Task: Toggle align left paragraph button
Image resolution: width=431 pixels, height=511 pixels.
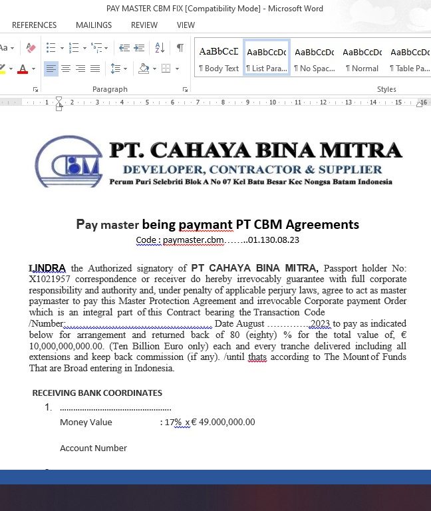Action: click(x=51, y=69)
